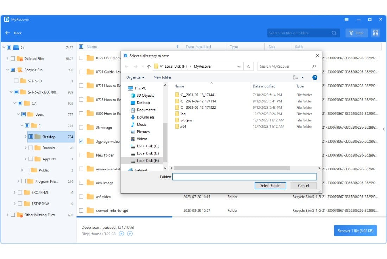Click New folder in dialog toolbar

coord(163,77)
